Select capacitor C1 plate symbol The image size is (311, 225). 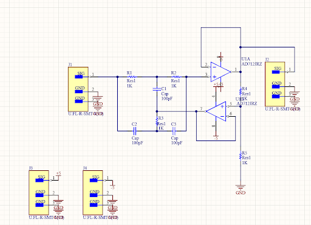point(157,89)
